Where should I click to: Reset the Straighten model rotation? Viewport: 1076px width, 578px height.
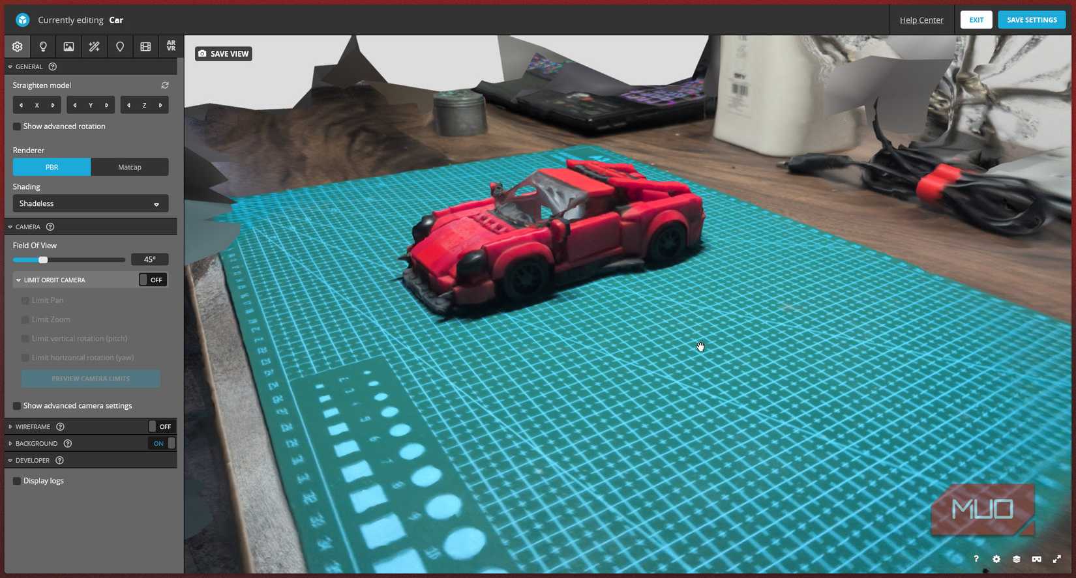pyautogui.click(x=165, y=85)
